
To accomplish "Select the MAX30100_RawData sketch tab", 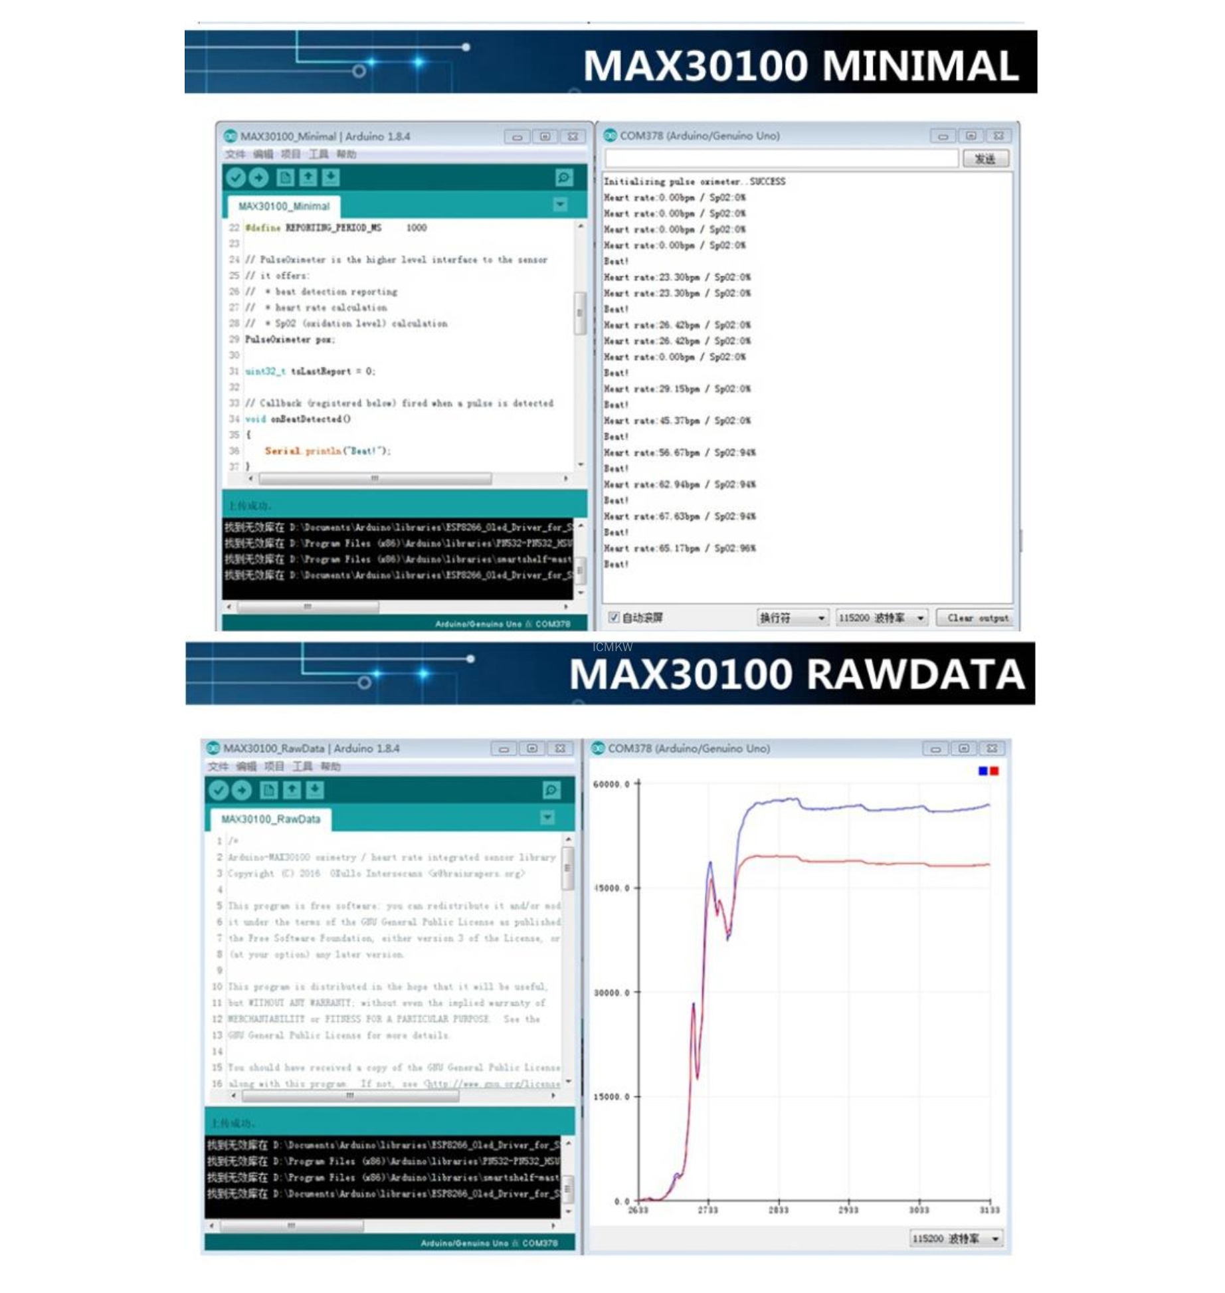I will 270,819.
